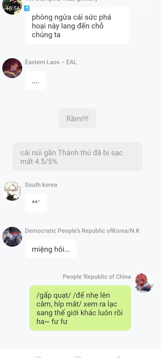Tap the battery indicator in the status bar

coord(147,8)
